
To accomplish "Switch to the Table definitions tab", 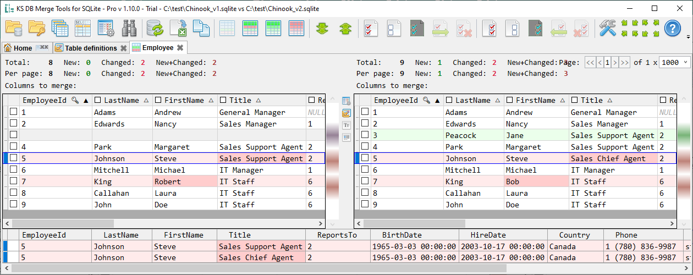I will coord(90,48).
